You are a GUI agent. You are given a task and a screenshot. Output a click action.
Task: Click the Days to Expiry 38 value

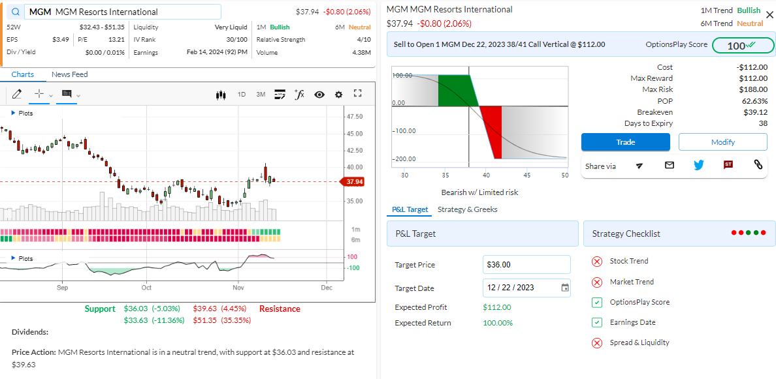point(763,123)
